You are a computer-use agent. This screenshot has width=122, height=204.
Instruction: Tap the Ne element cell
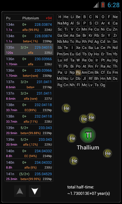(x=115, y=17)
